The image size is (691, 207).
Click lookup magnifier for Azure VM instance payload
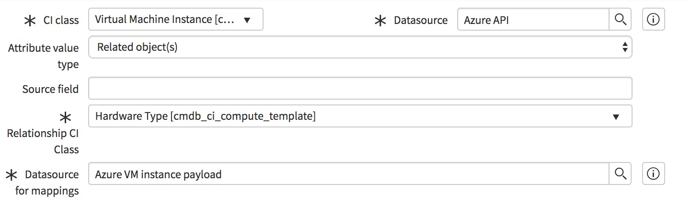pyautogui.click(x=620, y=174)
